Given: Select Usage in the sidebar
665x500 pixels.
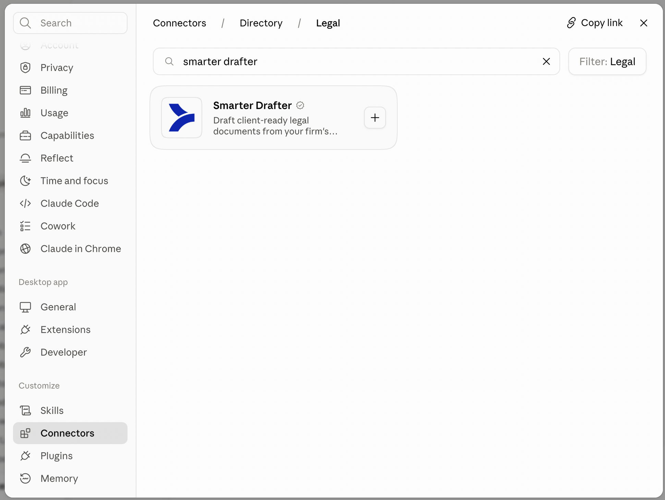Looking at the screenshot, I should pos(70,113).
